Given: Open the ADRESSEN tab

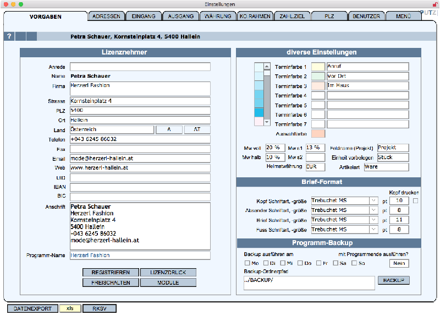Looking at the screenshot, I should click(106, 17).
